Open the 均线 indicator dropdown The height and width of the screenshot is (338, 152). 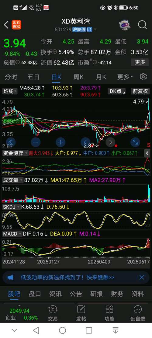click(x=10, y=91)
